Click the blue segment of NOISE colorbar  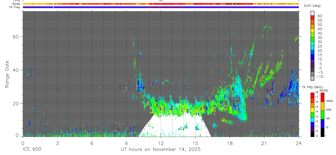322,123
